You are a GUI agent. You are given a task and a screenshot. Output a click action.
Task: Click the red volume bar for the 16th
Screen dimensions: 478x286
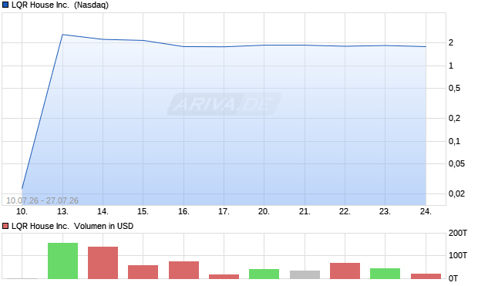pyautogui.click(x=183, y=270)
